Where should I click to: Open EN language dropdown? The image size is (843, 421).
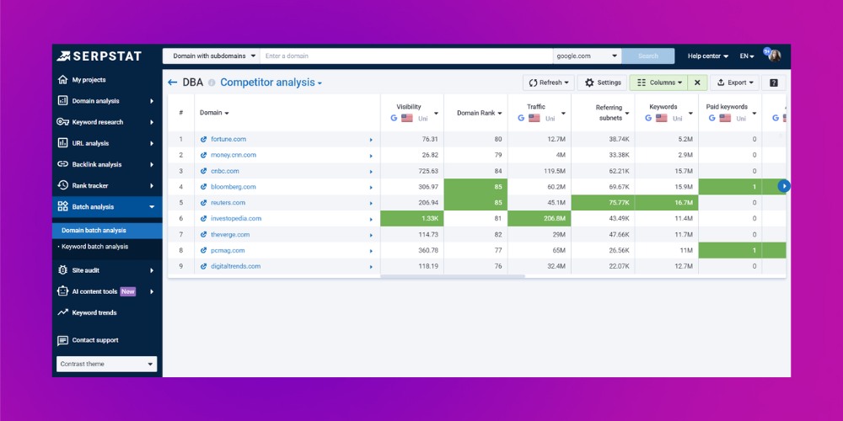tap(747, 56)
